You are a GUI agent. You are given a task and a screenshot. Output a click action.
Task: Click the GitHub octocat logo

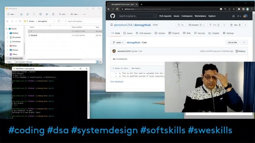(x=112, y=16)
